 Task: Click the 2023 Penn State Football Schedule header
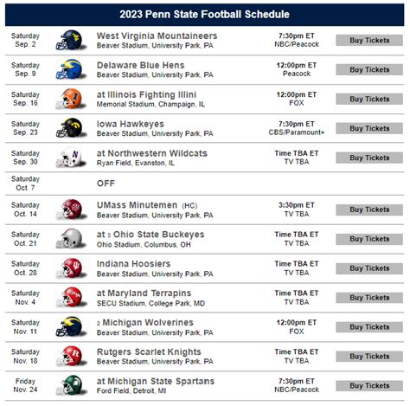pyautogui.click(x=205, y=15)
